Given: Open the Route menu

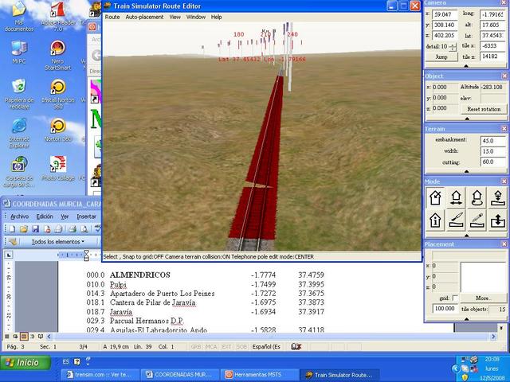Looking at the screenshot, I should (x=112, y=17).
